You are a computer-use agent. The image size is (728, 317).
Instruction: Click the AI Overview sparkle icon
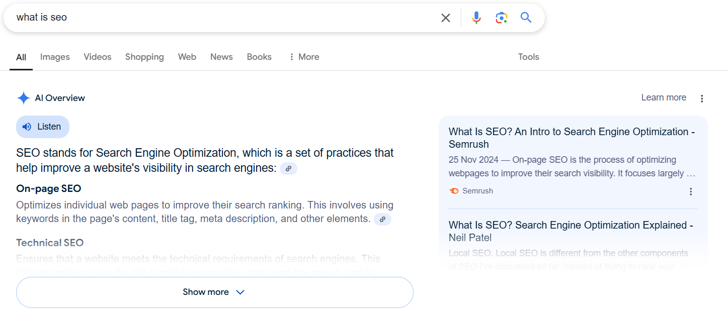(x=23, y=97)
